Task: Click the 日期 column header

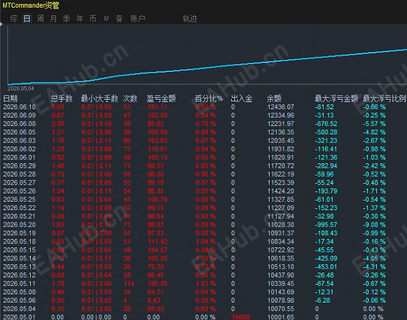Action: (x=10, y=98)
